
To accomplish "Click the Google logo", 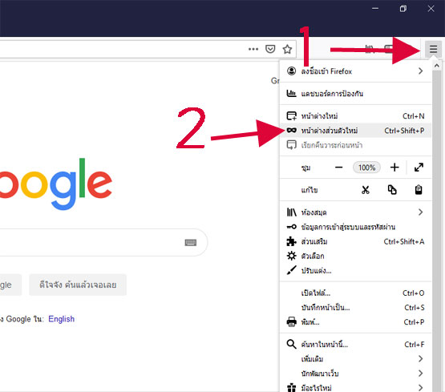I will (56, 184).
